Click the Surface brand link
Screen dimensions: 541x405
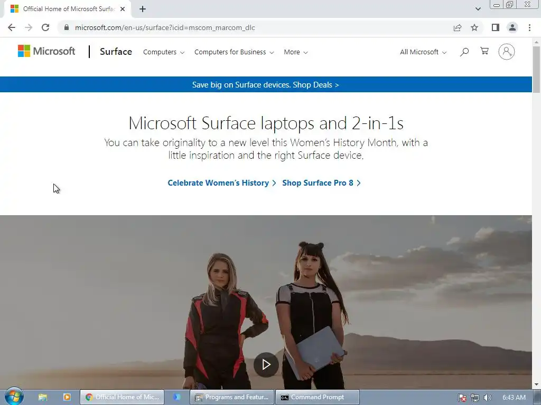click(116, 52)
